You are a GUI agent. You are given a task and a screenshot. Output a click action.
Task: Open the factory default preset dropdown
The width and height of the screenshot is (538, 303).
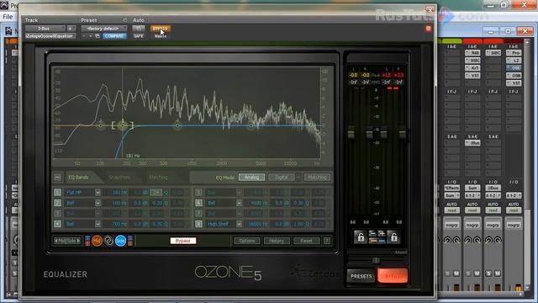[x=104, y=29]
